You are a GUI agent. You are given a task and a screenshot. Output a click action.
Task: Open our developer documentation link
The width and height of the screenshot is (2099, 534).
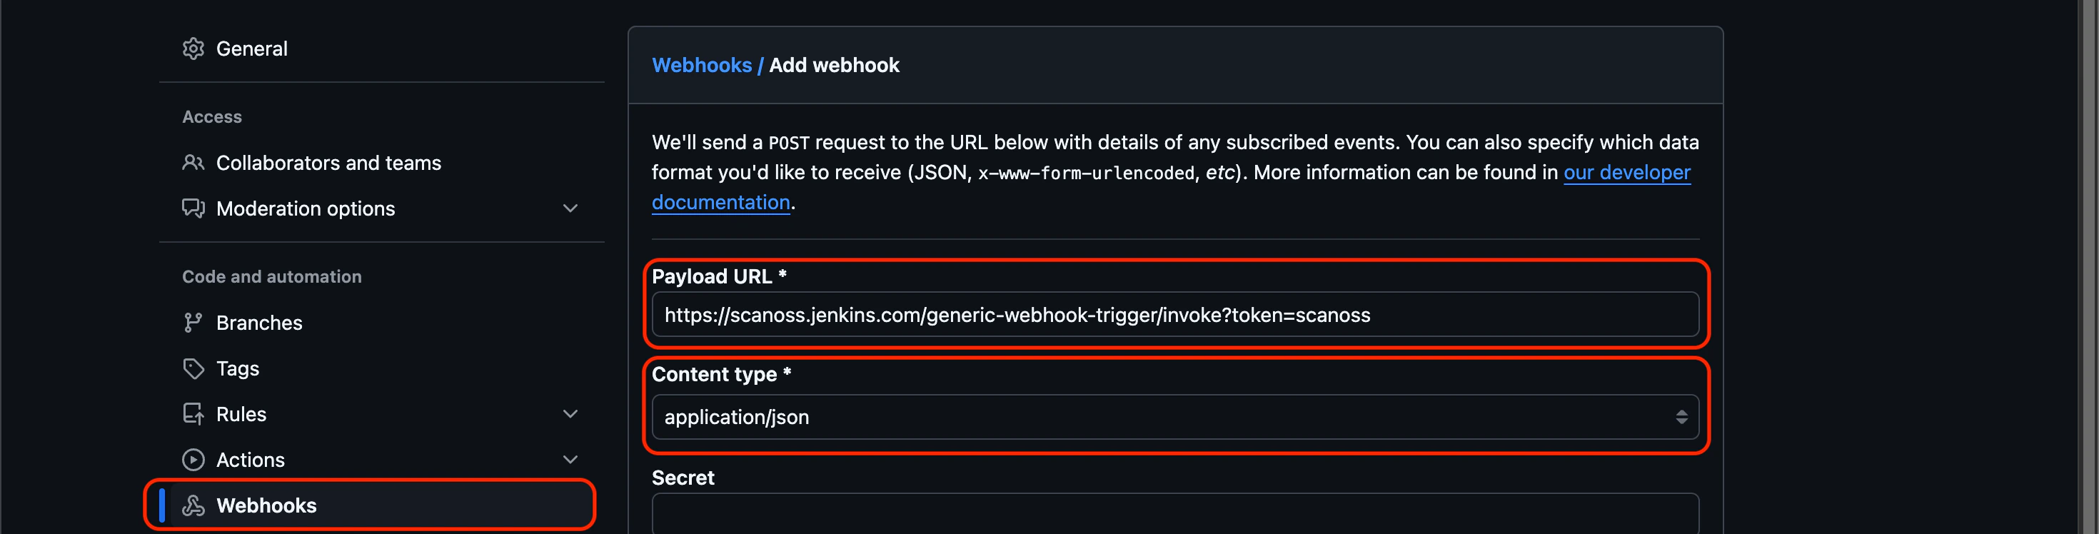click(1627, 172)
